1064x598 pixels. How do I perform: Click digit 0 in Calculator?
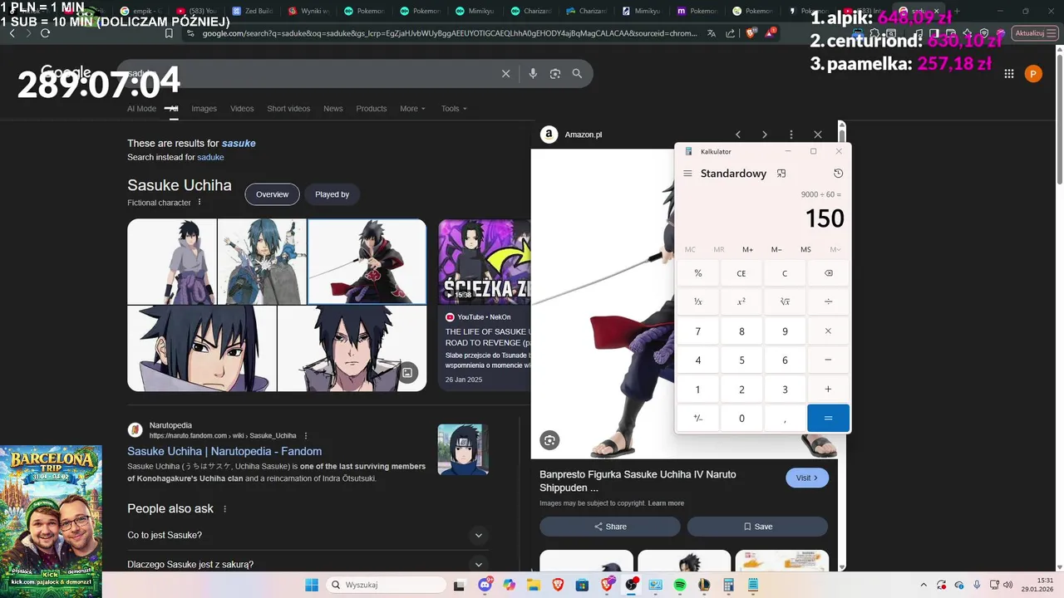point(741,419)
